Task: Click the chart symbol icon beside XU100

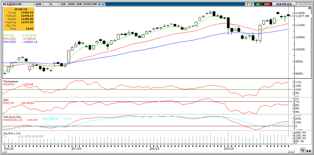Action: pos(9,4)
